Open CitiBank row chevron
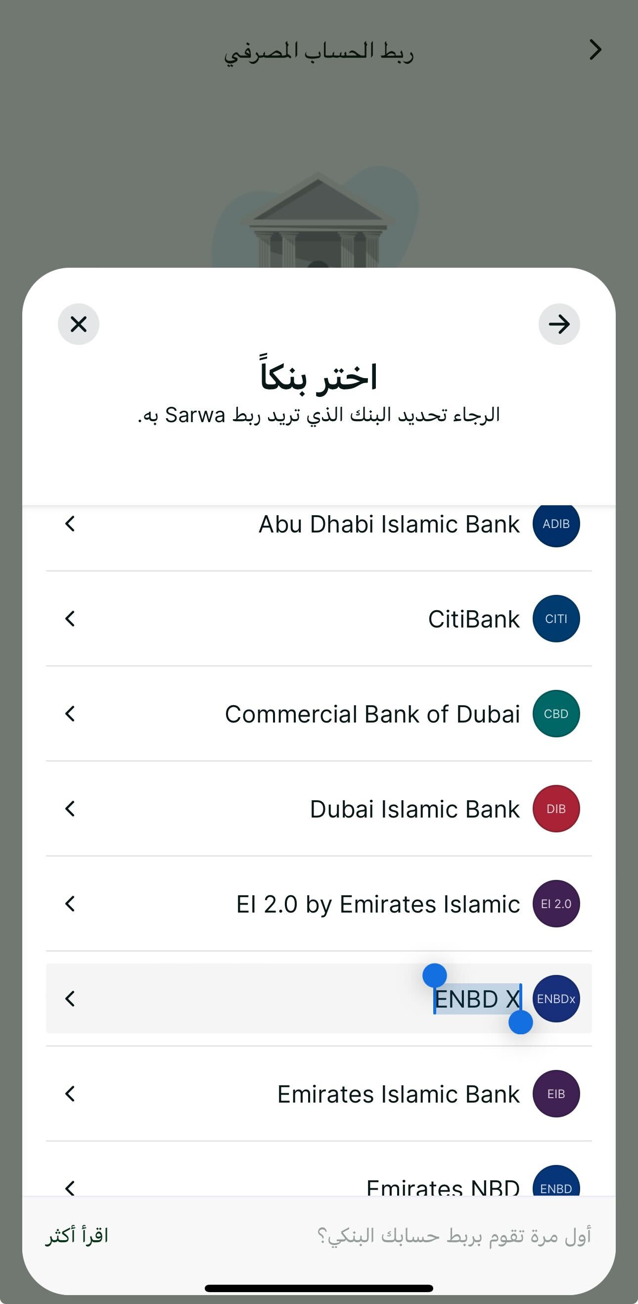The image size is (638, 1304). (70, 619)
